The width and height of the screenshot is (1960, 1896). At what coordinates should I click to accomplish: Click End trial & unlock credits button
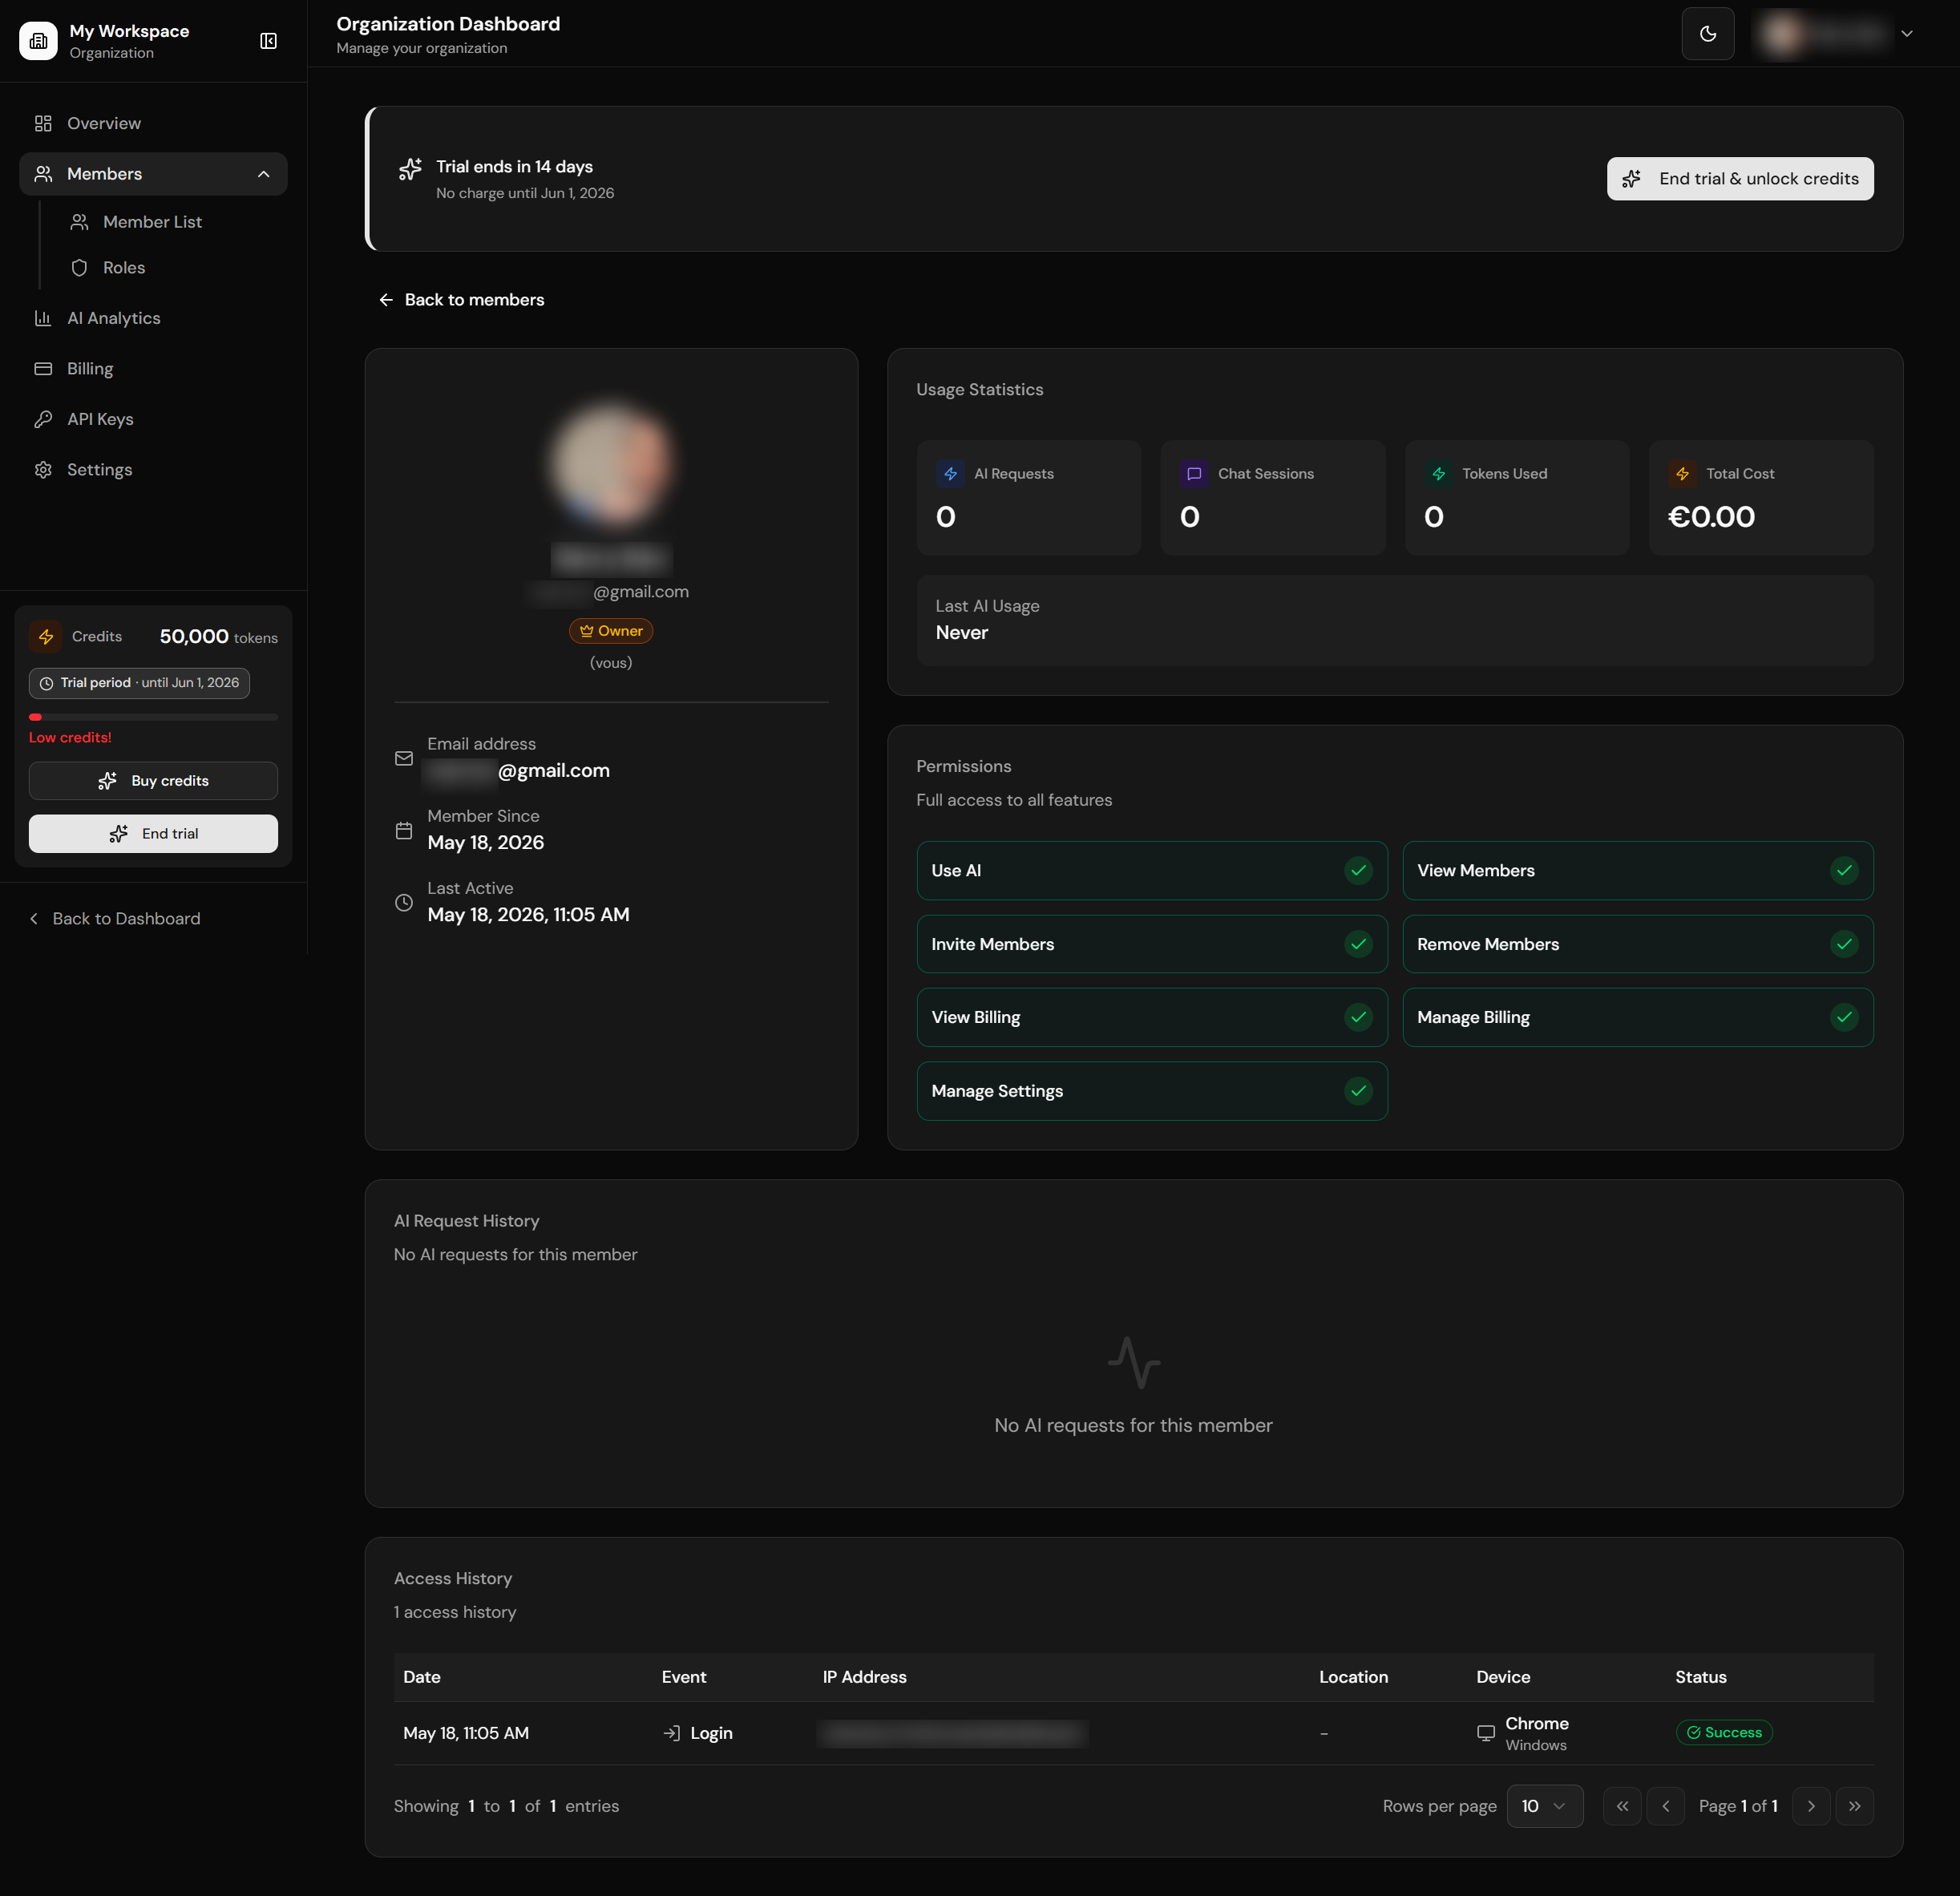pos(1740,179)
